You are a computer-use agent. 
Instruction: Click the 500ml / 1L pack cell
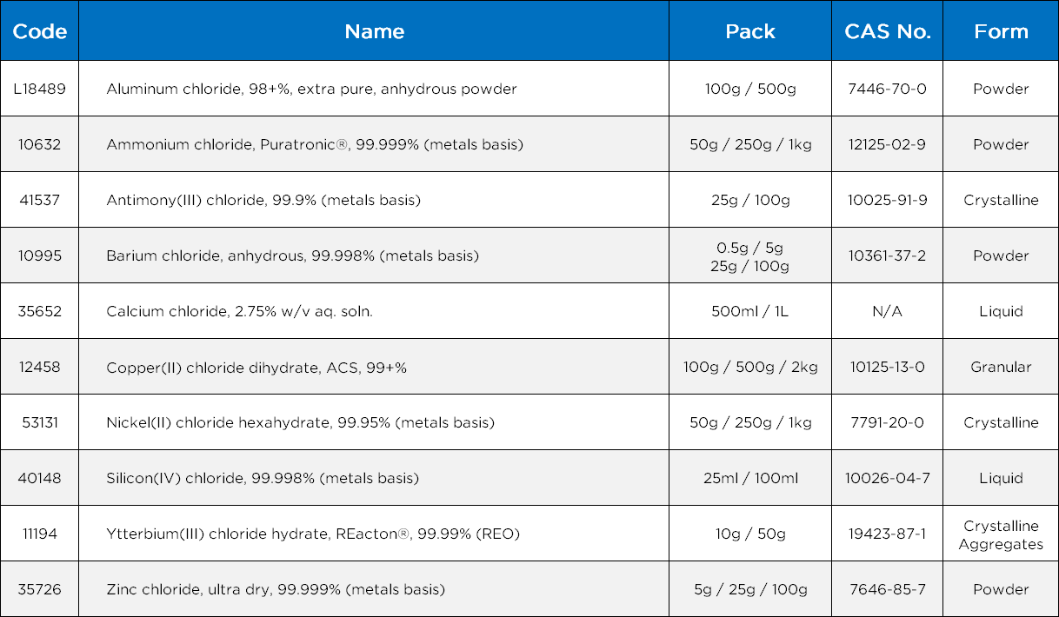point(749,311)
